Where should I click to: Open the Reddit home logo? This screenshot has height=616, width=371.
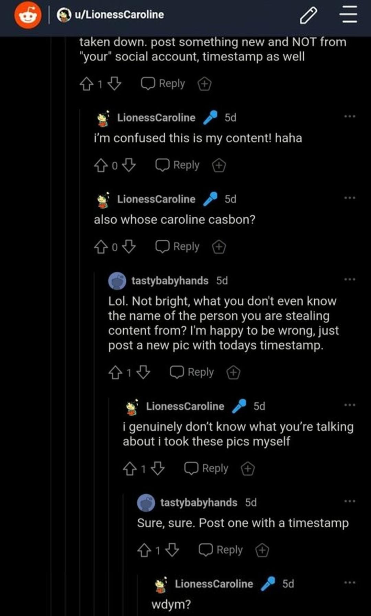(27, 15)
